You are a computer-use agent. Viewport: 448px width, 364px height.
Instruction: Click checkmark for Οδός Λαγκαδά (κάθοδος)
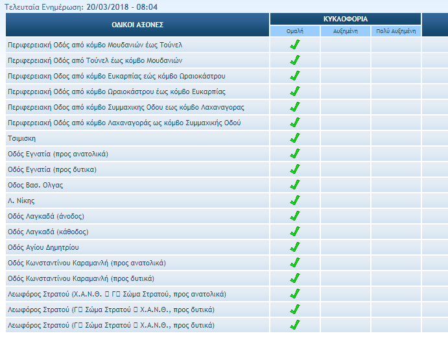coord(295,232)
